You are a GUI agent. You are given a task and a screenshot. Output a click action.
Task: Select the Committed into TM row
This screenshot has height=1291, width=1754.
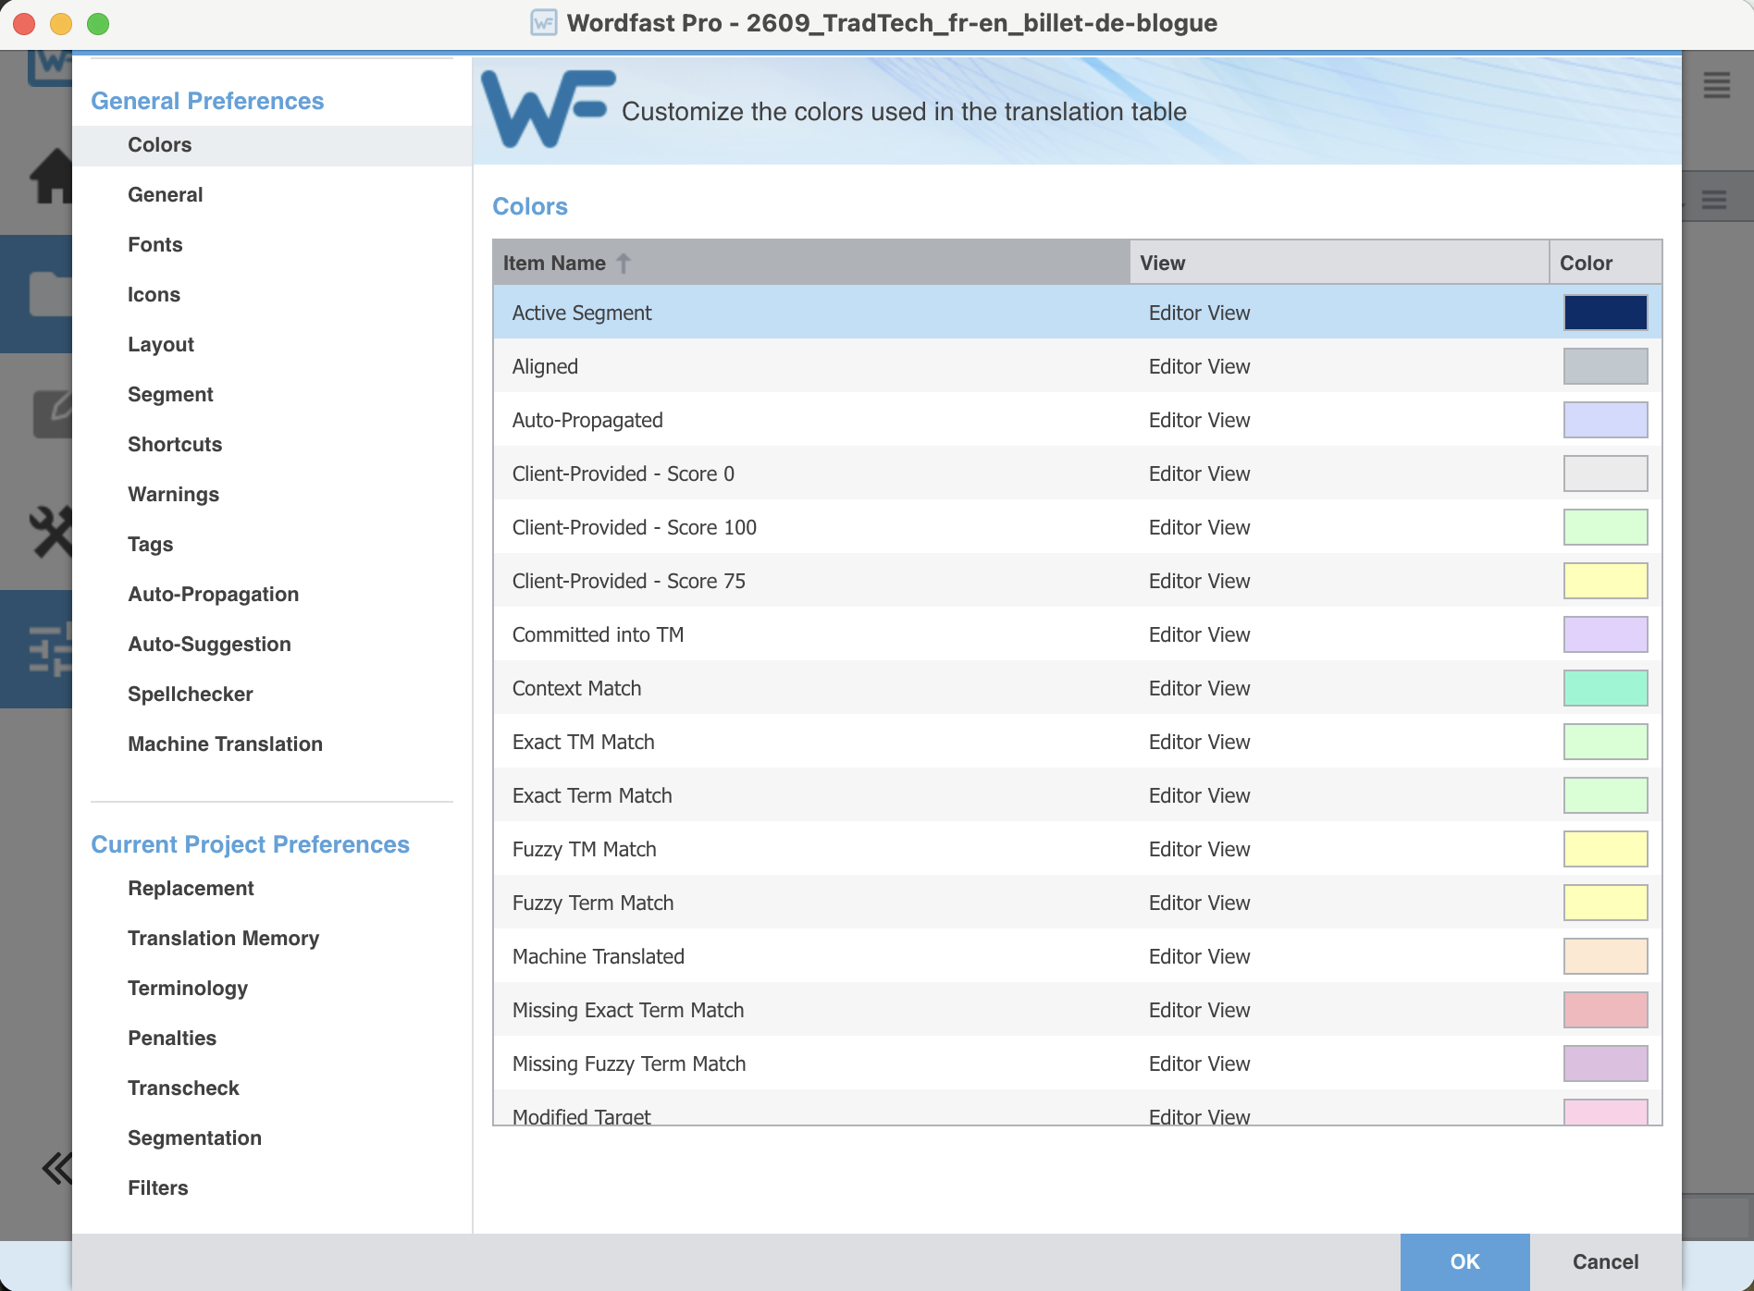(x=1078, y=634)
